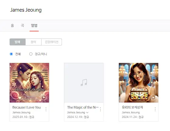Screen dimensions: 170x131
Task: Open the Because I Love You cover art
Action: coord(29,83)
